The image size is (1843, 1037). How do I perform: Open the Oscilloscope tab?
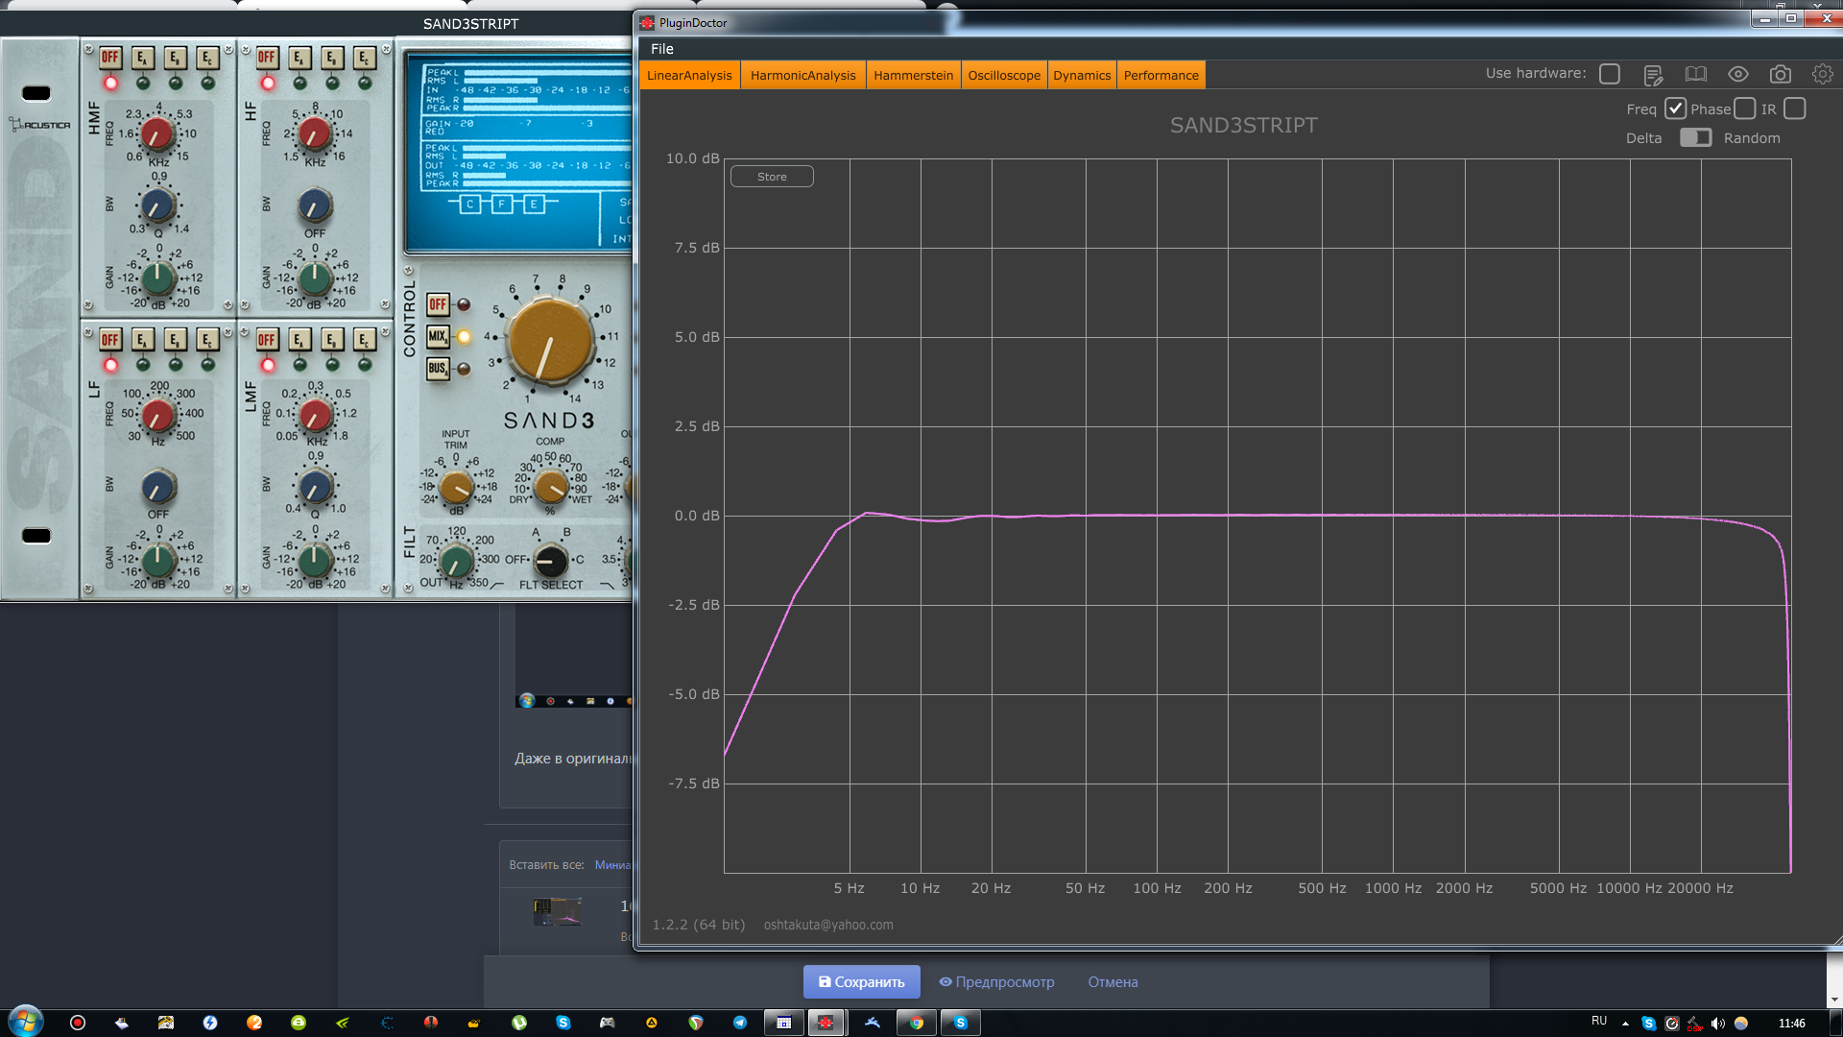coord(1004,75)
